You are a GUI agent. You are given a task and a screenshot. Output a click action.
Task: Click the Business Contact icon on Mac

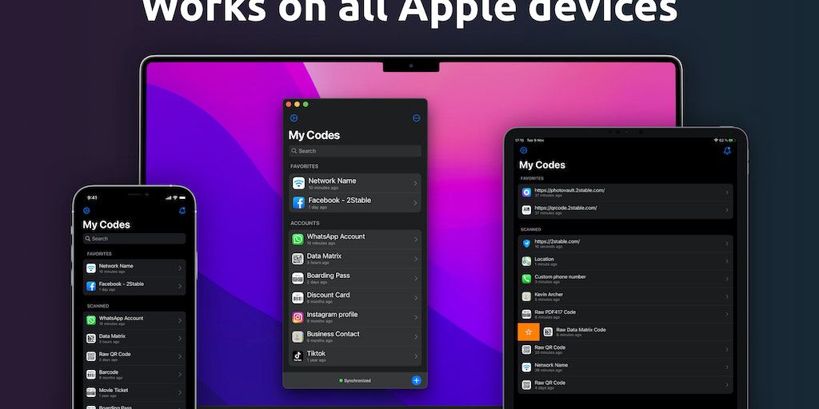[298, 336]
